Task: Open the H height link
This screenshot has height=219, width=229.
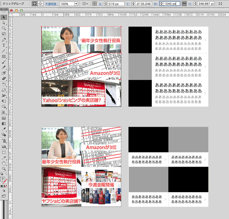Action: pyautogui.click(x=190, y=4)
